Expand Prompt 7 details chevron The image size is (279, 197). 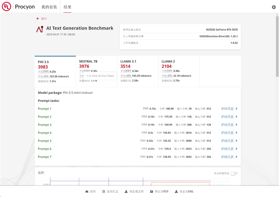[x=236, y=157]
